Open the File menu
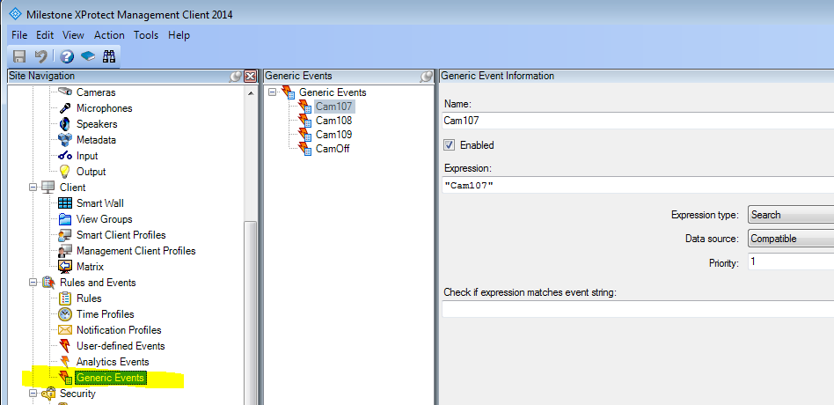 pyautogui.click(x=19, y=35)
